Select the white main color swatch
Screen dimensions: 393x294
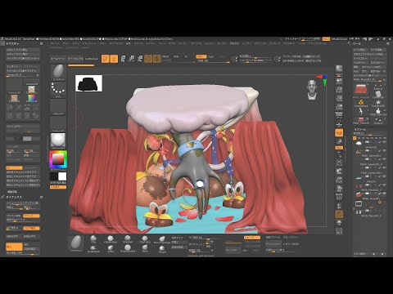pos(62,176)
